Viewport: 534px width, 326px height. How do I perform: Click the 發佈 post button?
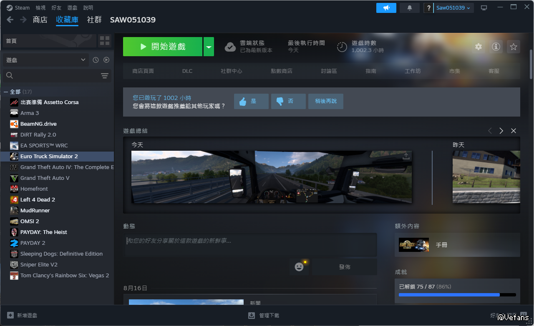(x=345, y=267)
